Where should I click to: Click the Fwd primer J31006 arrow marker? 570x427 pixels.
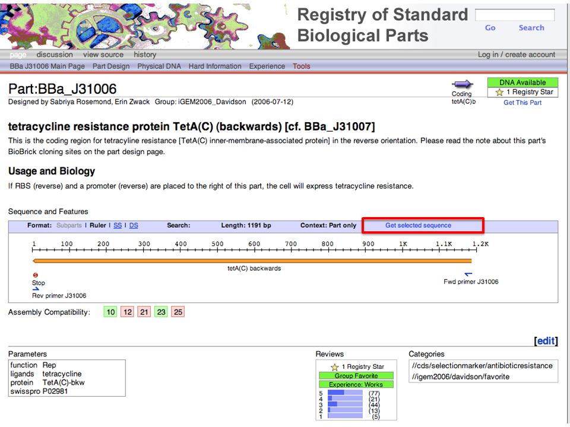click(x=468, y=274)
